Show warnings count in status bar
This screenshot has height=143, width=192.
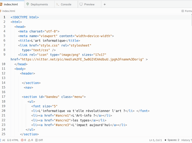(x=30, y=140)
